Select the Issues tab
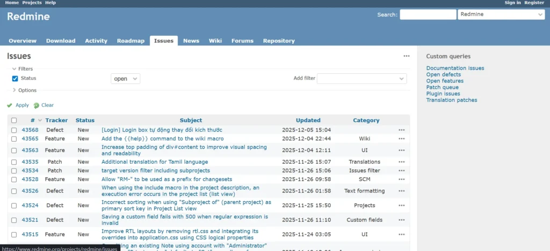The height and width of the screenshot is (251, 550). click(164, 41)
